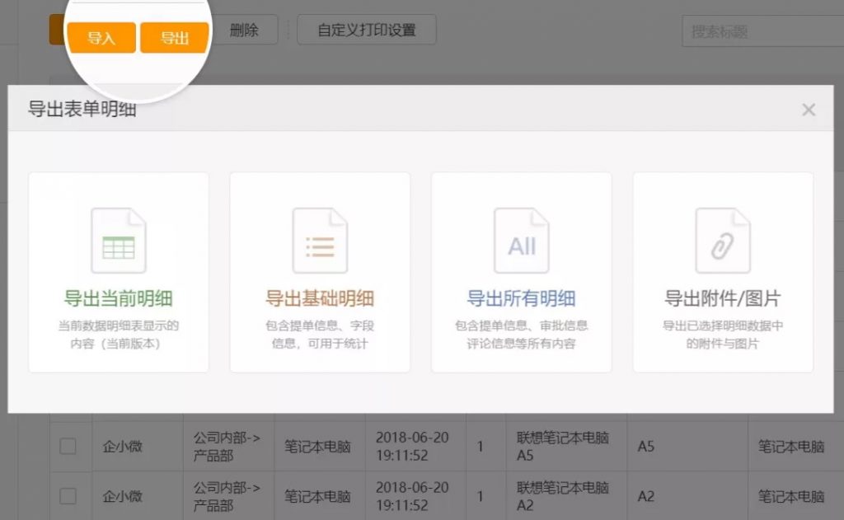
Task: Select 导出基础明细 title text
Action: [320, 298]
